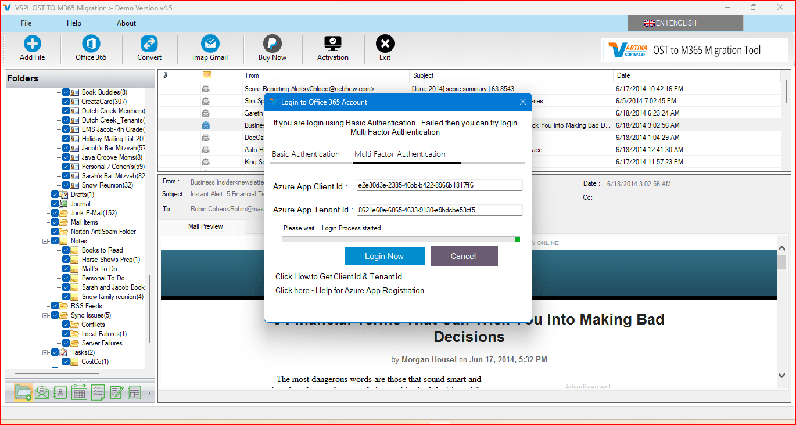Click the Buy Now PayPal icon
The width and height of the screenshot is (796, 425).
click(272, 44)
